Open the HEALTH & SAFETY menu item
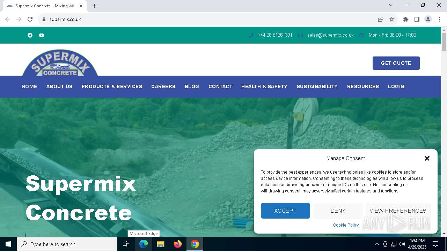Screen dimensions: 447x251 264,86
